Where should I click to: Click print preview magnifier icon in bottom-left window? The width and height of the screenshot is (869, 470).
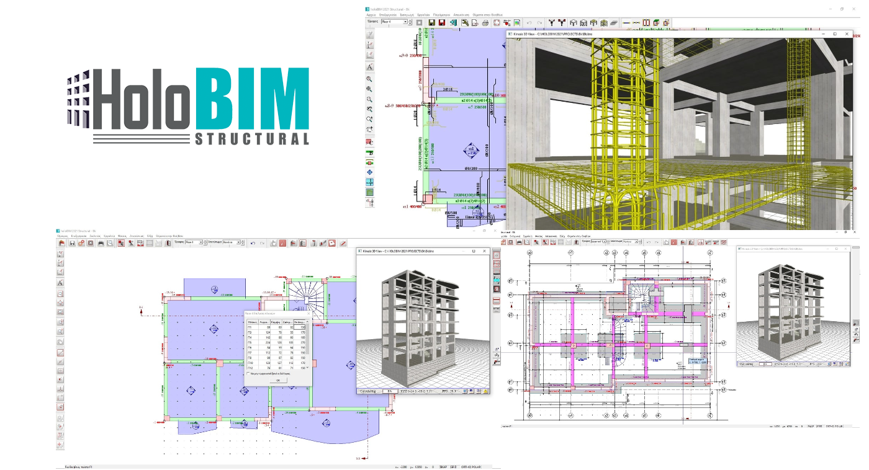pos(110,243)
